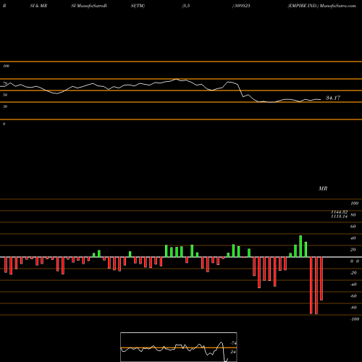The width and height of the screenshot is (362, 362).
Task: Click the SI MunafaSutraR header text
Action: [x=89, y=6]
